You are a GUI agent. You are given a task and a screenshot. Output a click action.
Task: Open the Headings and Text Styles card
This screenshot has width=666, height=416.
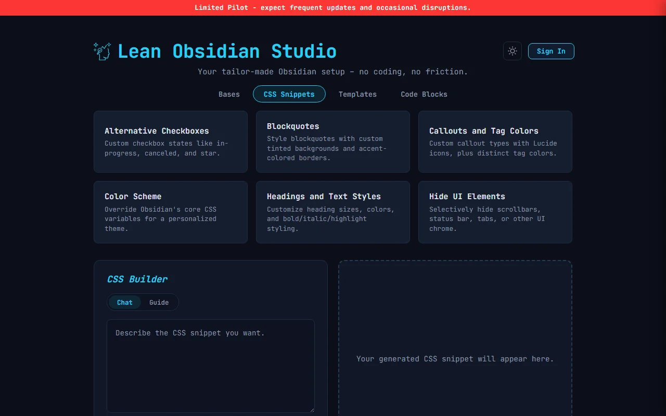point(332,212)
